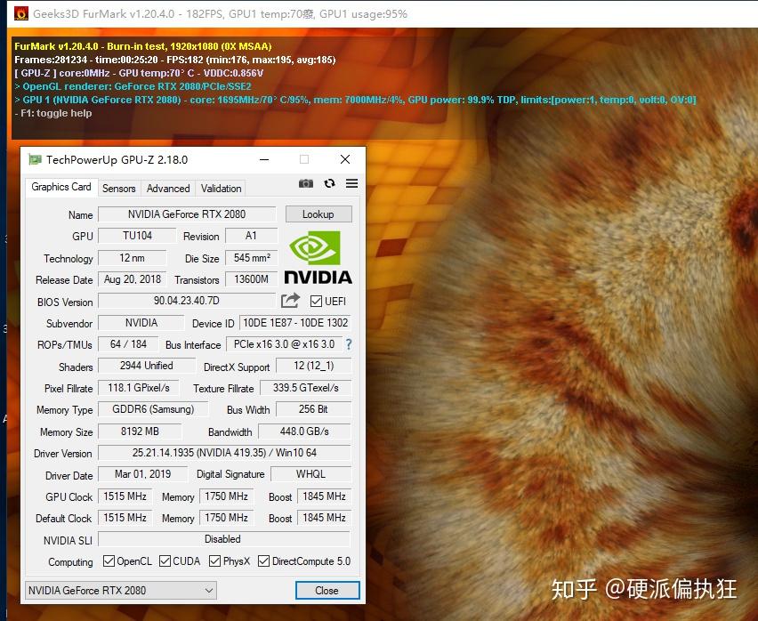
Task: Click the DirectX Support field 12 (12_1)
Action: [x=313, y=366]
